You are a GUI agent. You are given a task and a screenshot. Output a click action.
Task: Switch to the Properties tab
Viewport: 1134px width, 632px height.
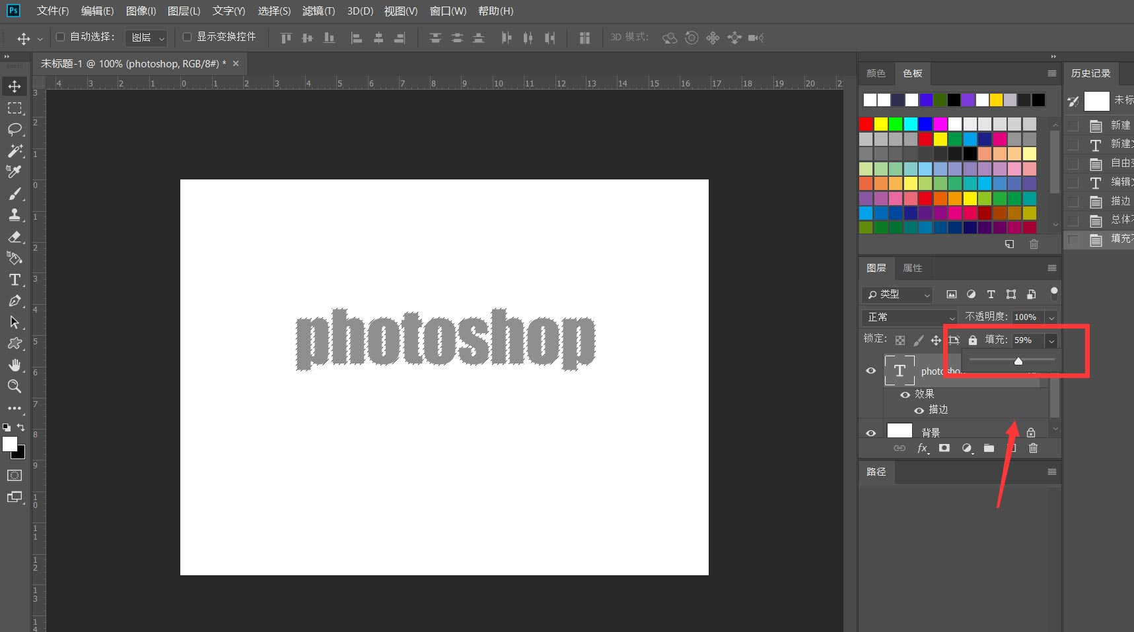[912, 268]
